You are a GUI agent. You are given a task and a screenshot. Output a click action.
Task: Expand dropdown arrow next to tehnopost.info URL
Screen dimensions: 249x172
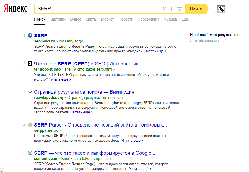(114, 70)
